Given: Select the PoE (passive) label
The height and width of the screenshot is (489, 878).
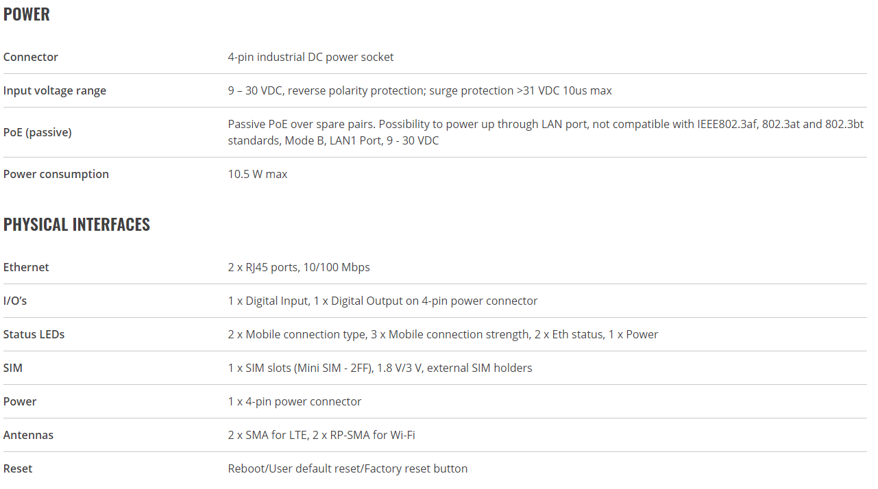Looking at the screenshot, I should point(38,132).
